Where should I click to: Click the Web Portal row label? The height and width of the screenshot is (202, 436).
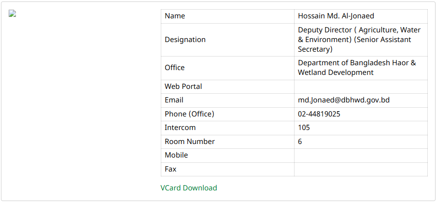183,87
